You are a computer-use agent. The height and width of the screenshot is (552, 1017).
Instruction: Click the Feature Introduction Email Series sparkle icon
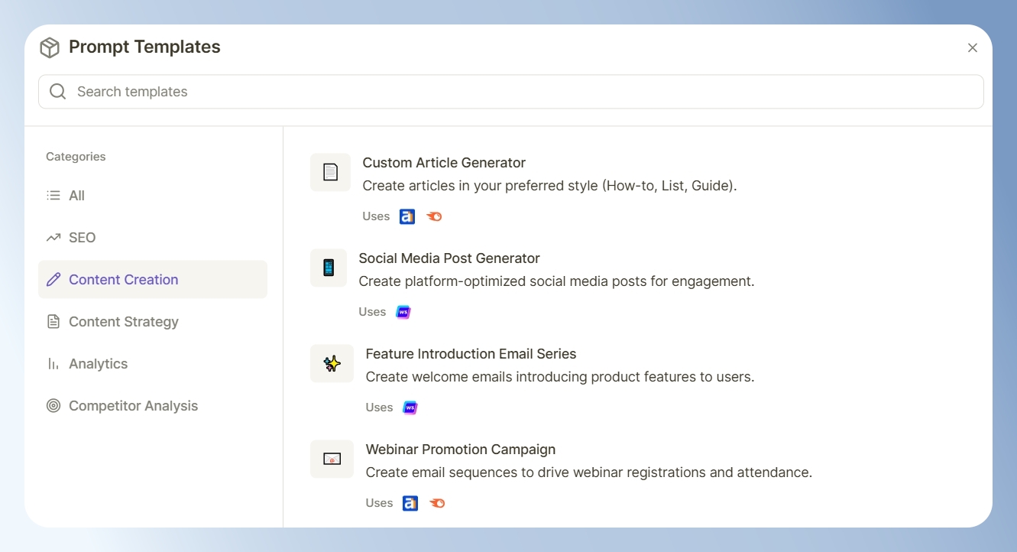(332, 363)
